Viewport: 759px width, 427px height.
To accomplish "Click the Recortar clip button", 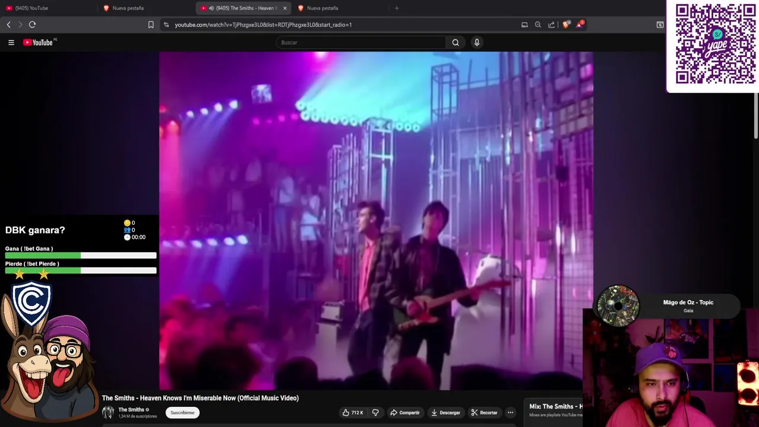I will [x=484, y=412].
